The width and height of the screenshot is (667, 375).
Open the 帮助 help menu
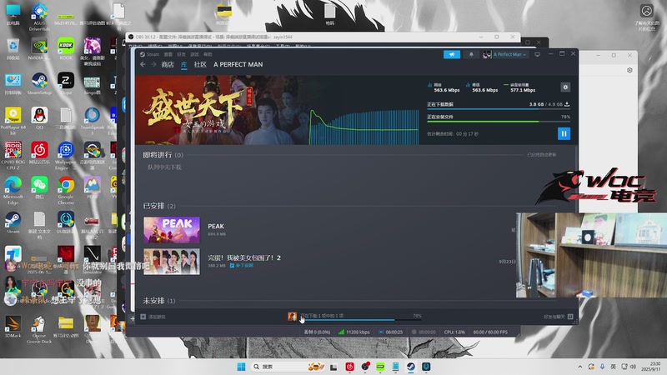click(208, 54)
